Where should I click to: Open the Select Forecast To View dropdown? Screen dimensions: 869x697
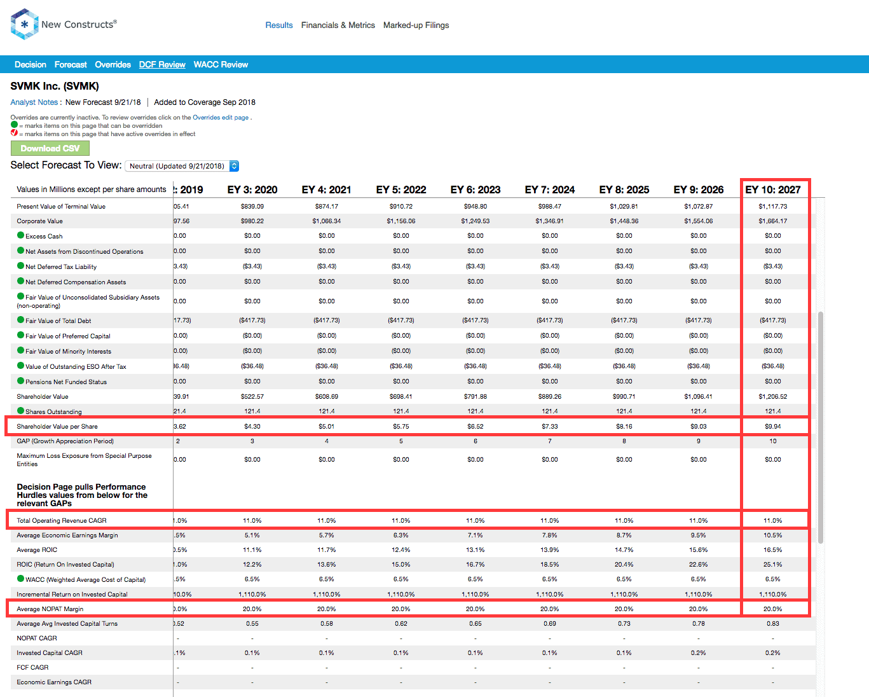tap(182, 166)
